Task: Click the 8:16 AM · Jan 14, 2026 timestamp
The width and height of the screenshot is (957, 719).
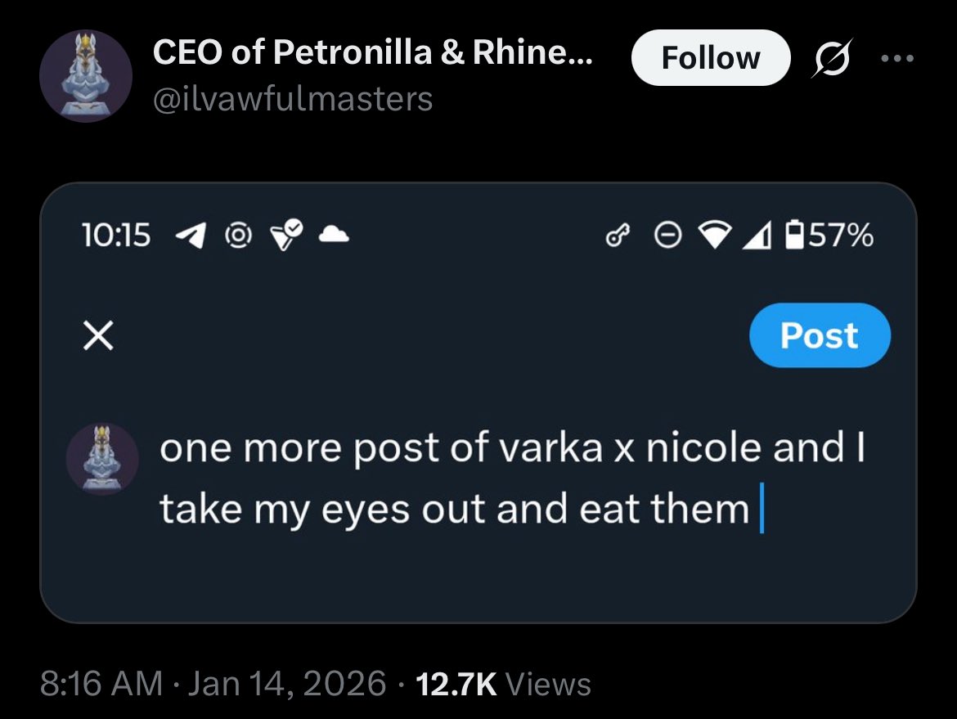Action: coord(213,684)
